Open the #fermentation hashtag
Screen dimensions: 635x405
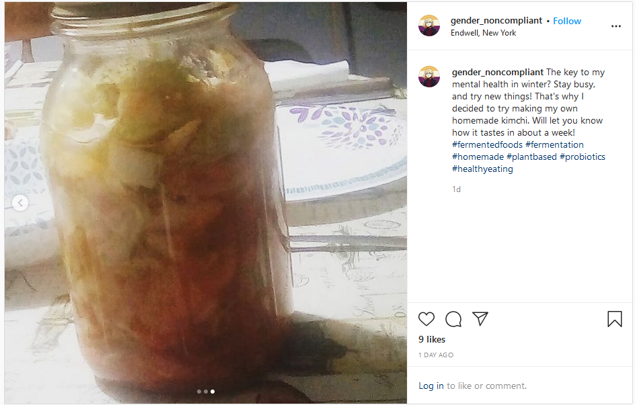[x=554, y=144]
